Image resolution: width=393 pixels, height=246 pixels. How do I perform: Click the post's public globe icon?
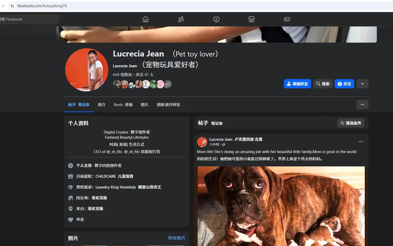(x=224, y=145)
